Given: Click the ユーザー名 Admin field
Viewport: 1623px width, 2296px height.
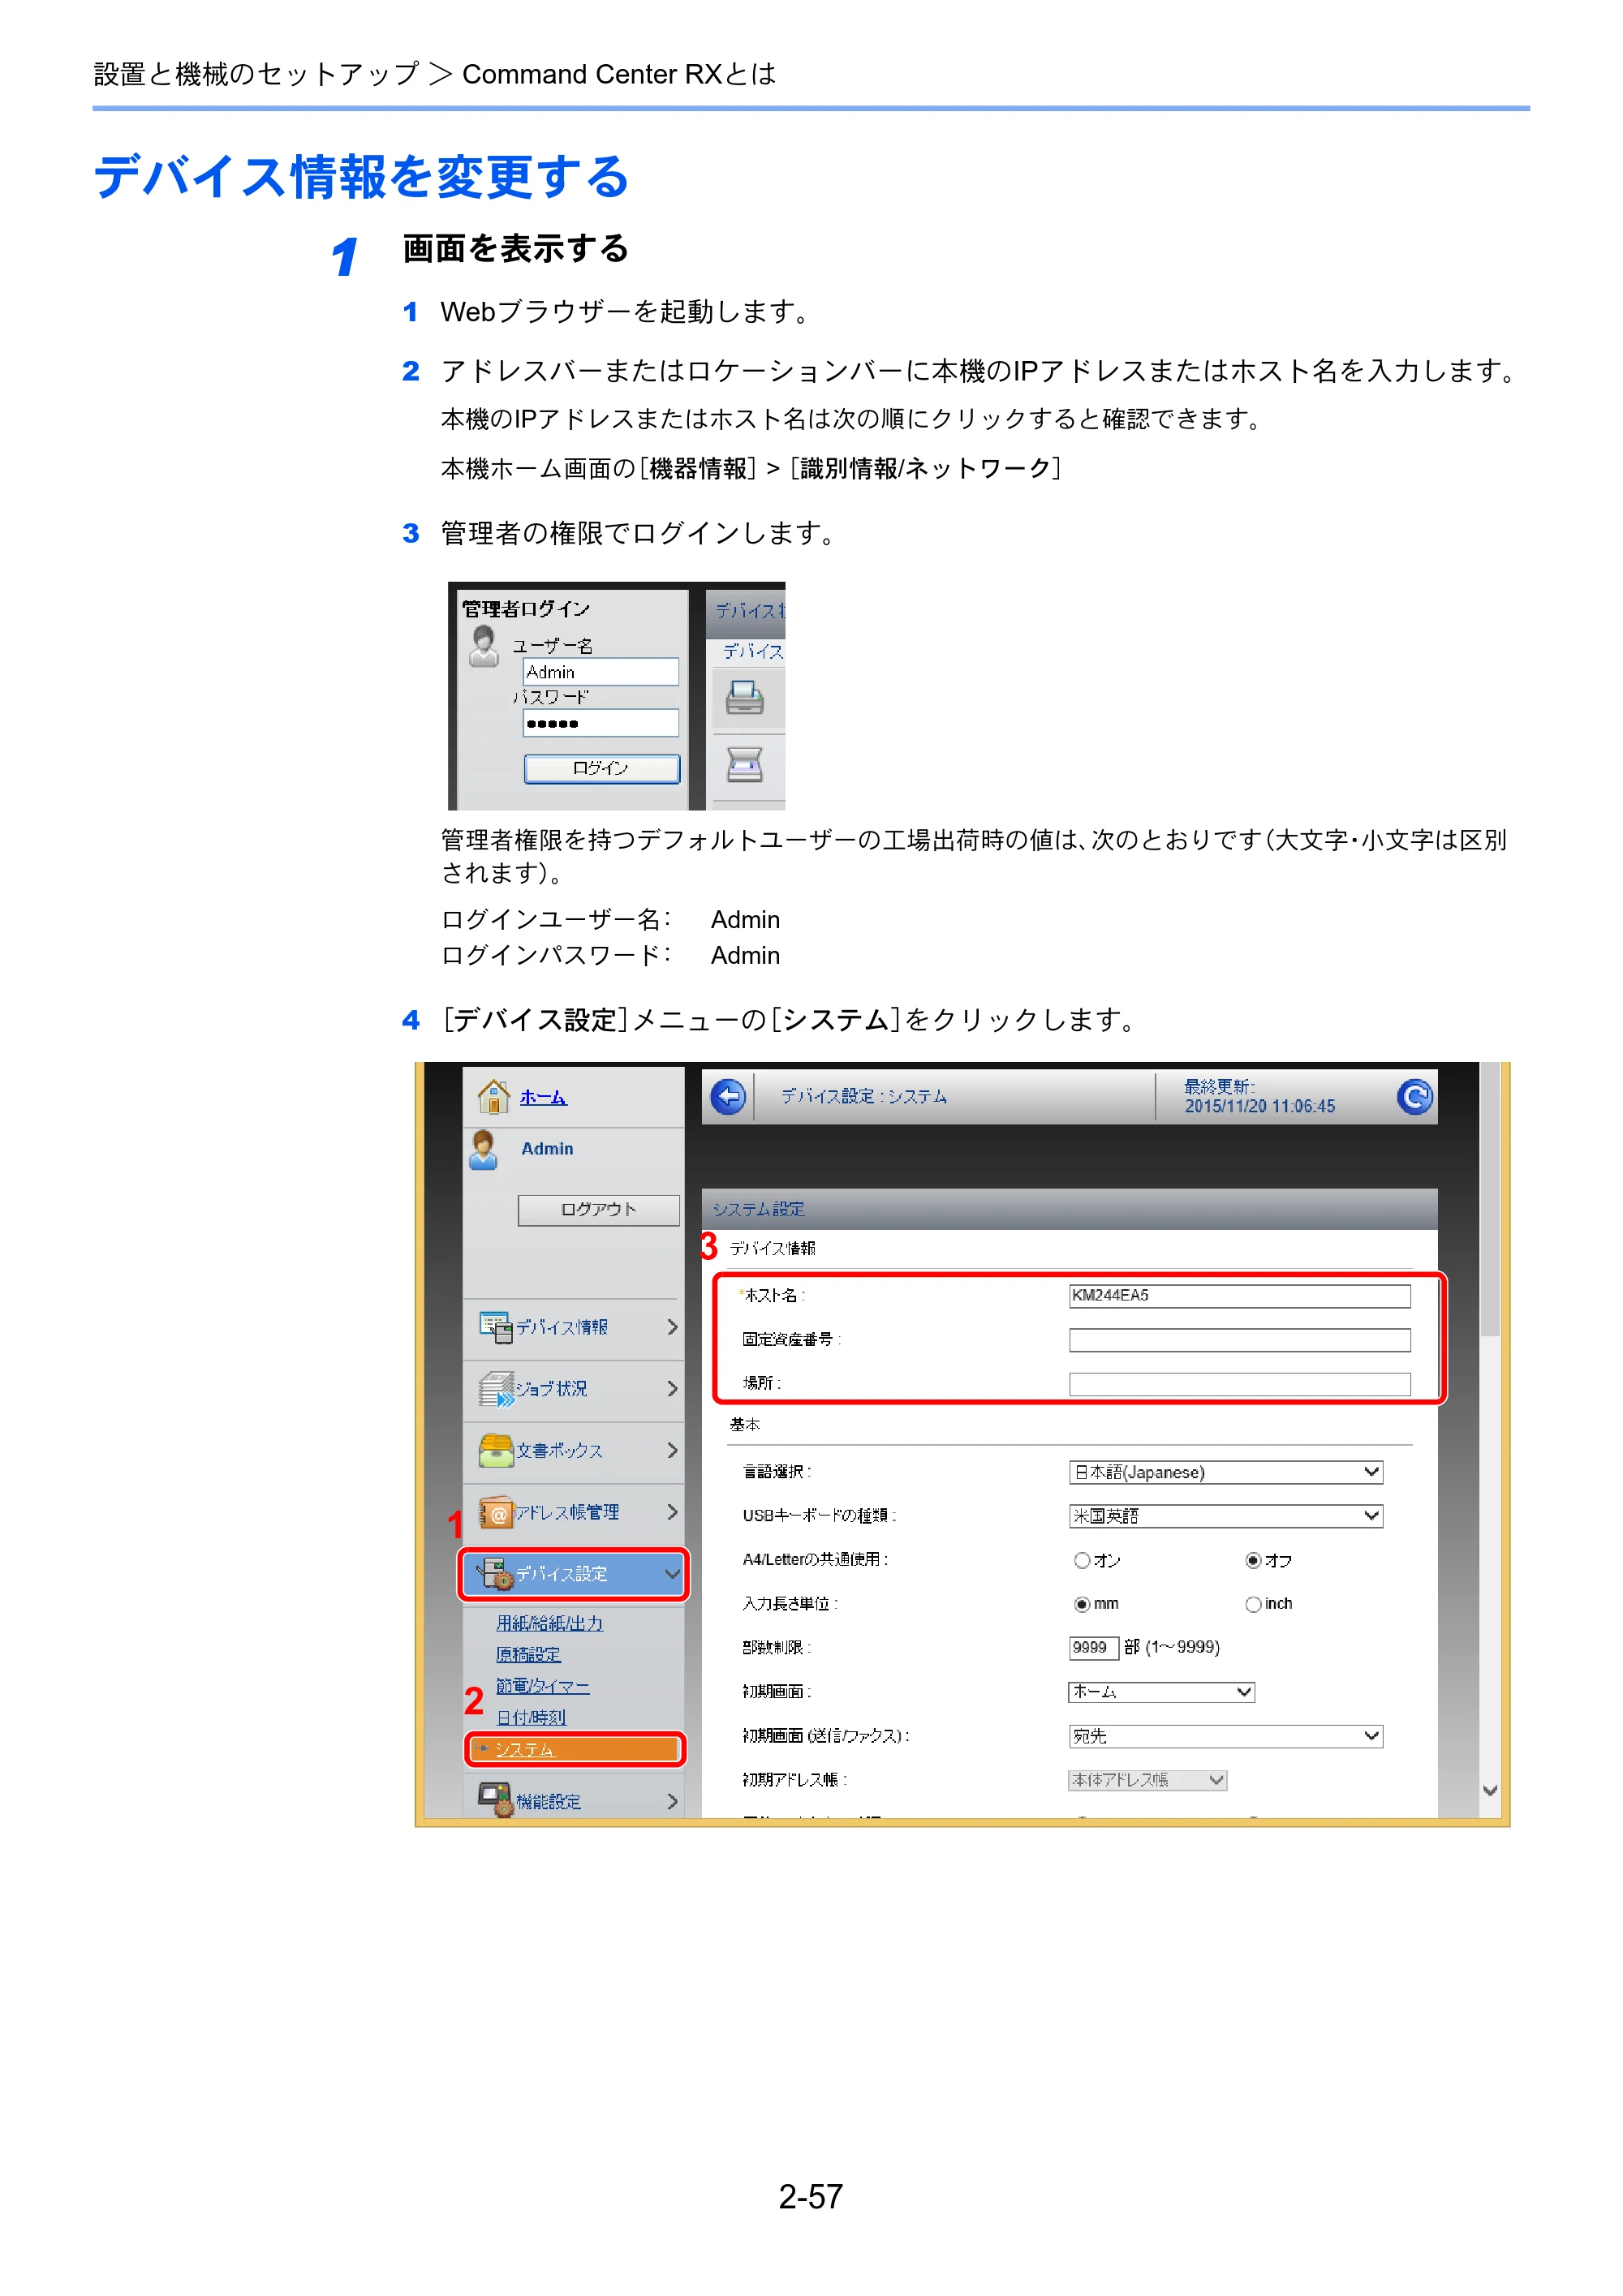Looking at the screenshot, I should point(601,672).
